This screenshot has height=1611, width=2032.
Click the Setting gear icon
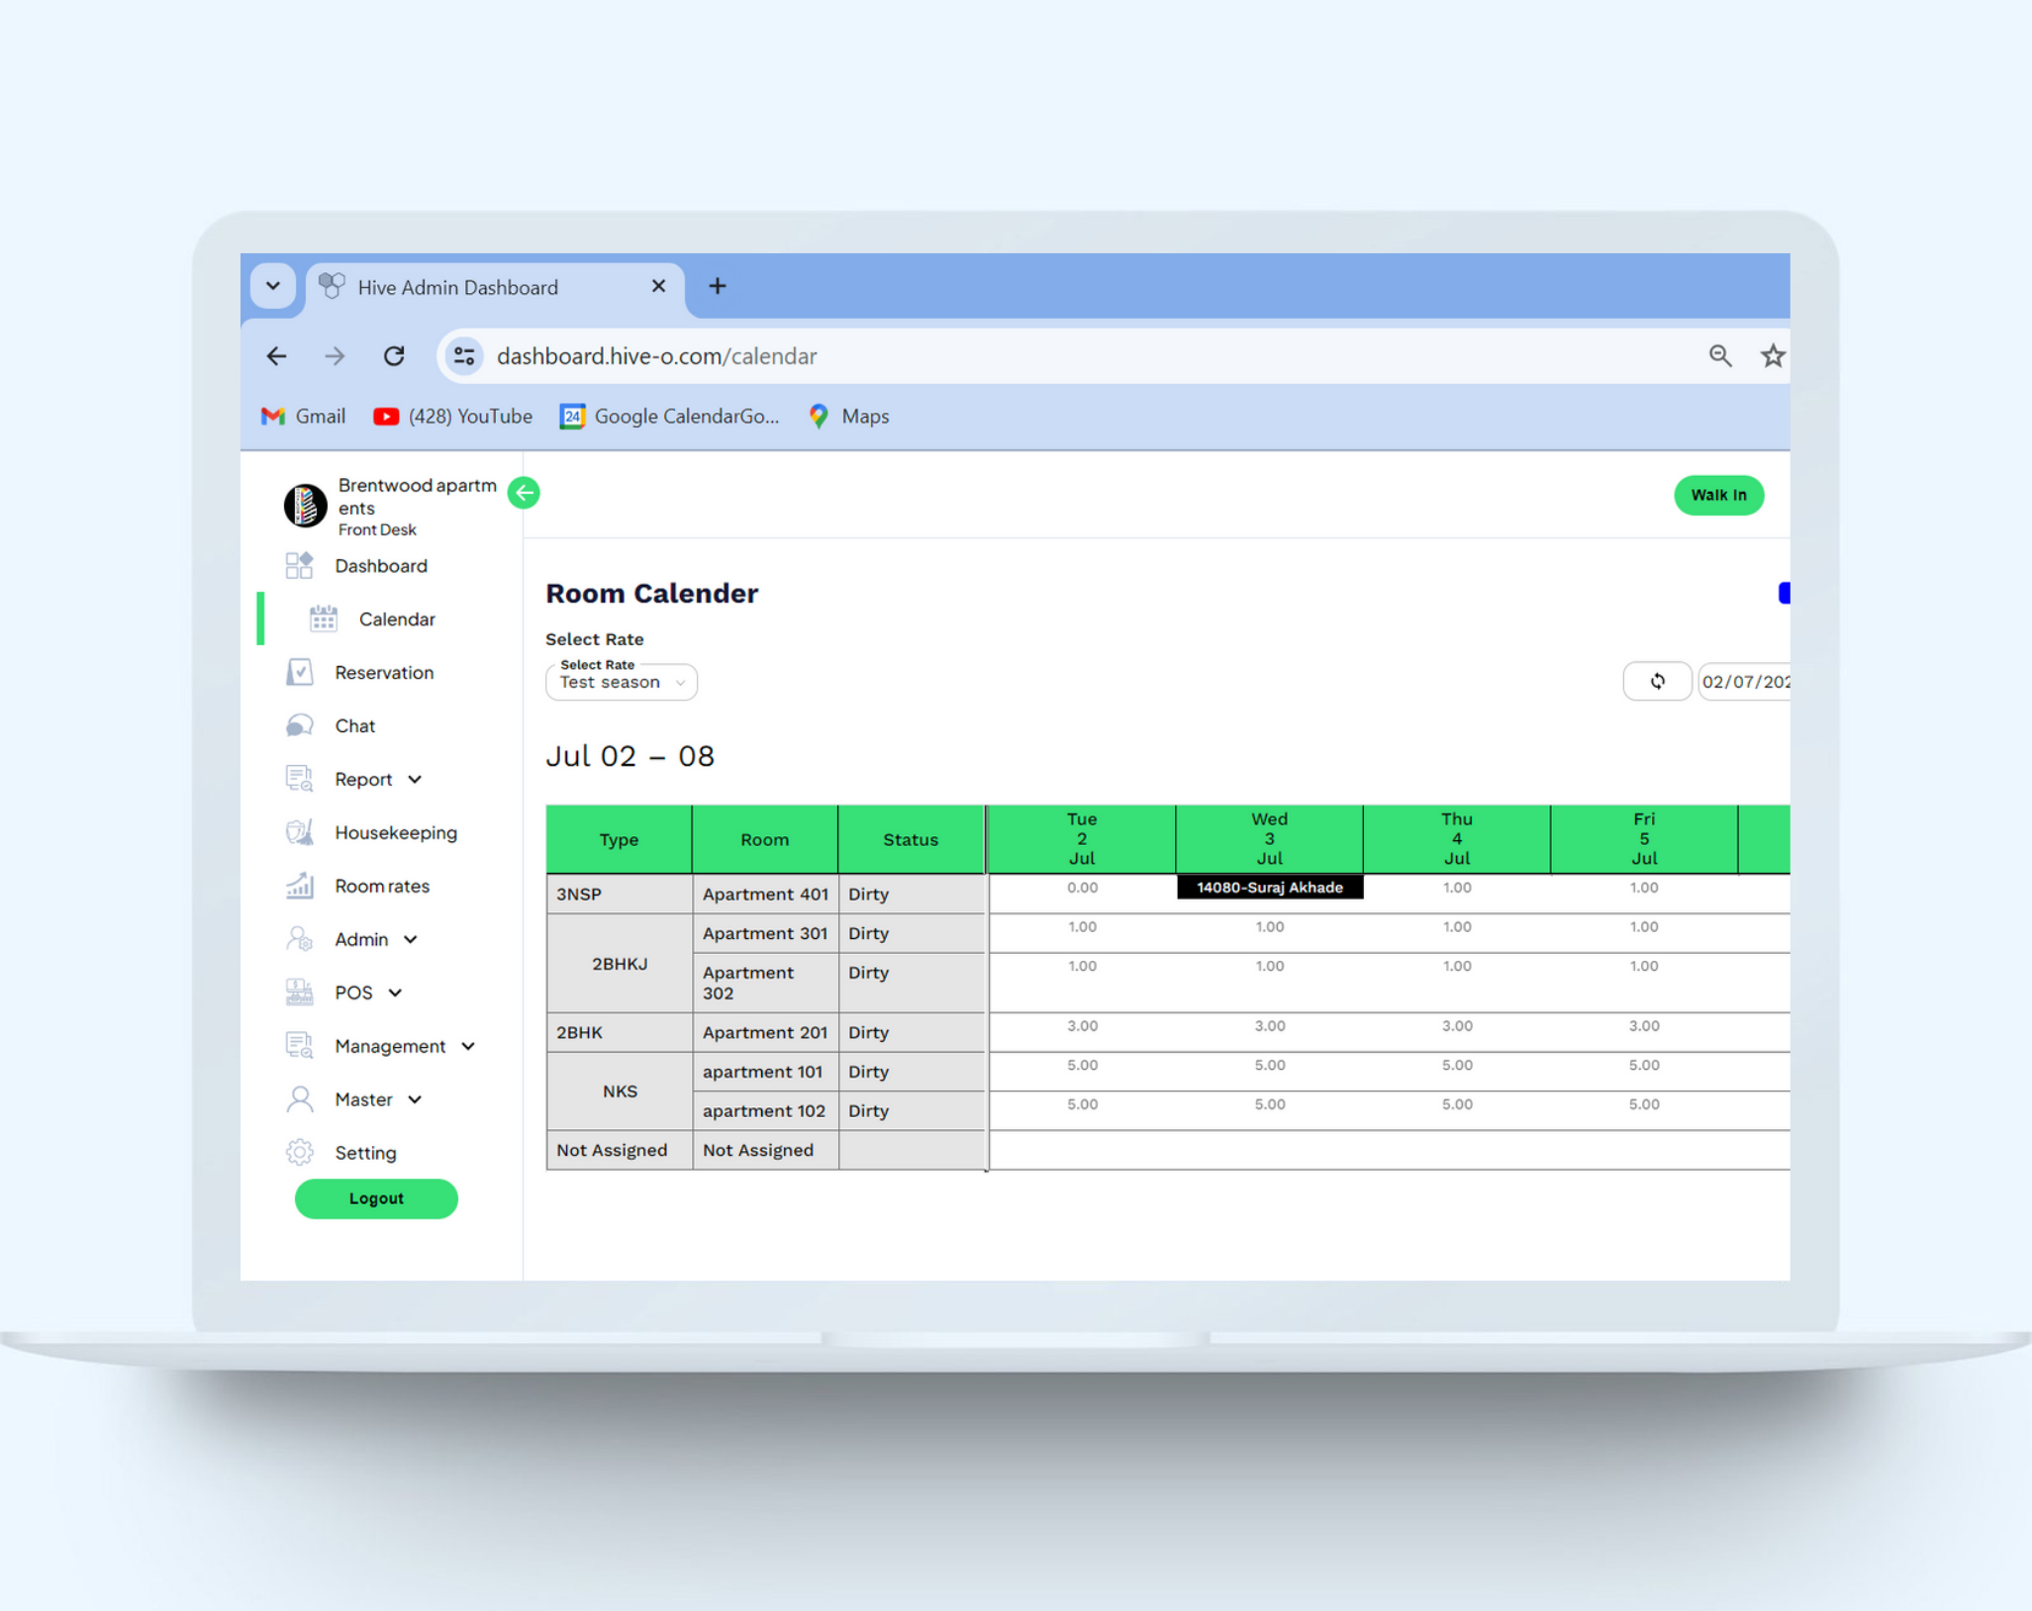coord(300,1152)
